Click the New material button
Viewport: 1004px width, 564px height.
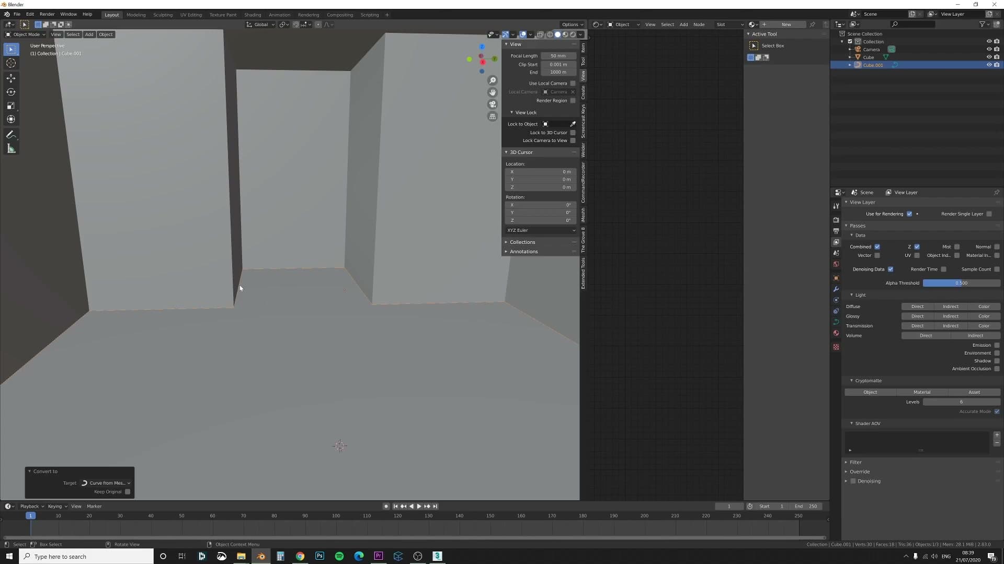point(786,25)
